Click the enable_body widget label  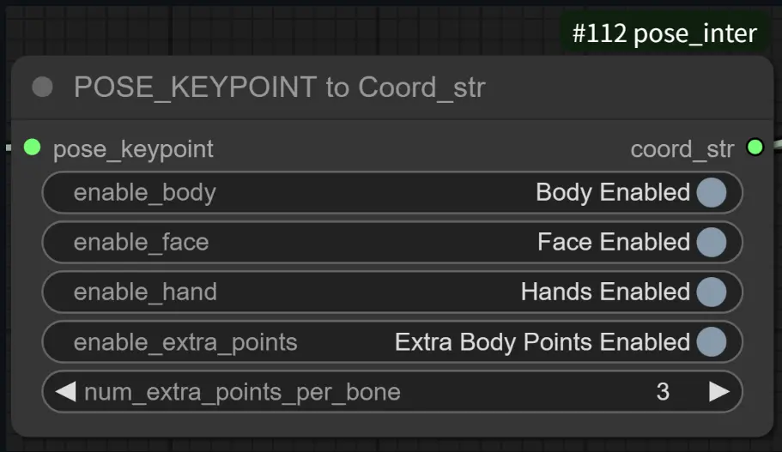pyautogui.click(x=144, y=193)
